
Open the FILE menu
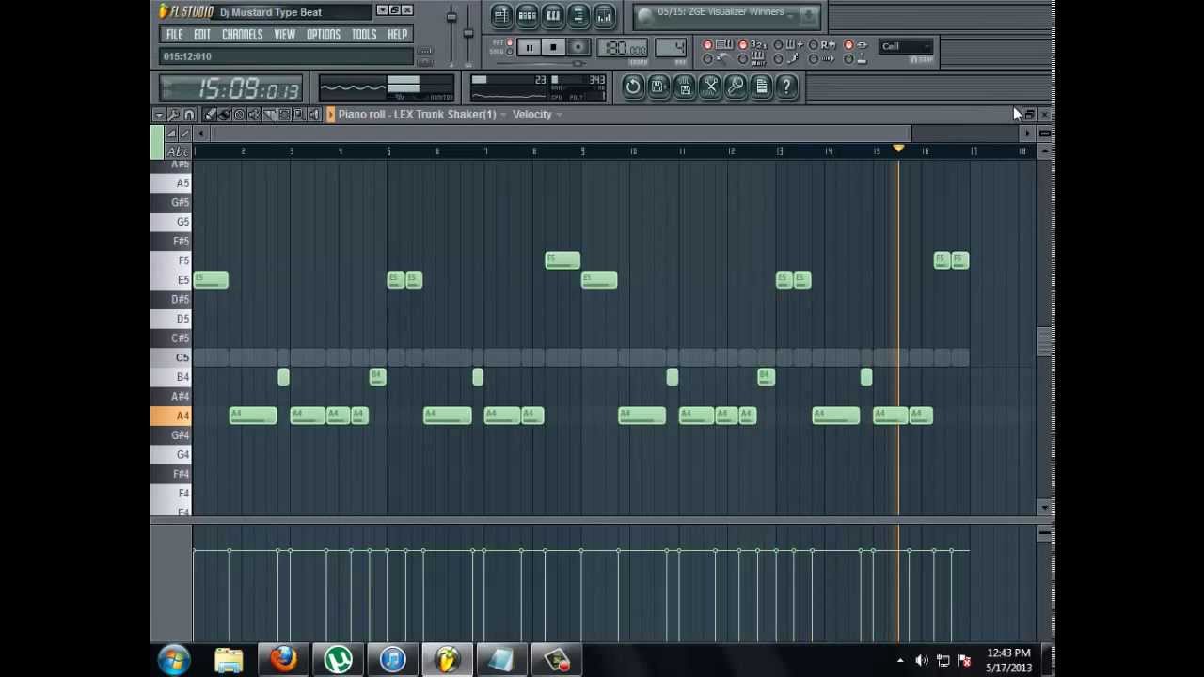(174, 35)
